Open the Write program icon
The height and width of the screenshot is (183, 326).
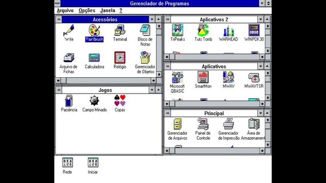(69, 30)
